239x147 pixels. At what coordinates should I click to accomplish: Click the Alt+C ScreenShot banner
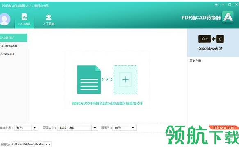[x=213, y=43]
